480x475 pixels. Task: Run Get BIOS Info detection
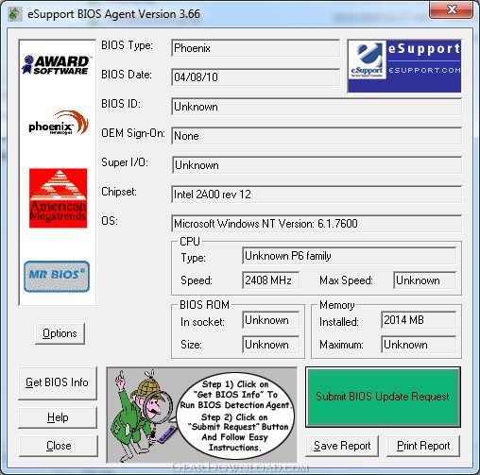tap(58, 382)
